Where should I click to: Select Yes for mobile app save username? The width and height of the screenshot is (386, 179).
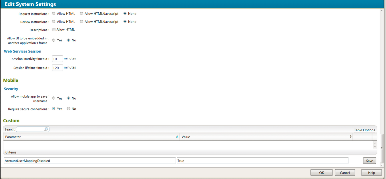tap(54, 98)
